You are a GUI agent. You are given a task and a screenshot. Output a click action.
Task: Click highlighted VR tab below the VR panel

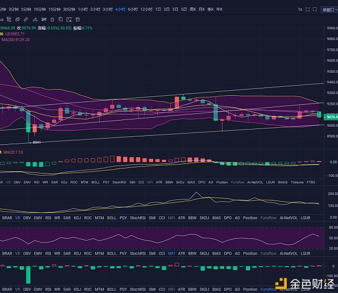(x=17, y=218)
